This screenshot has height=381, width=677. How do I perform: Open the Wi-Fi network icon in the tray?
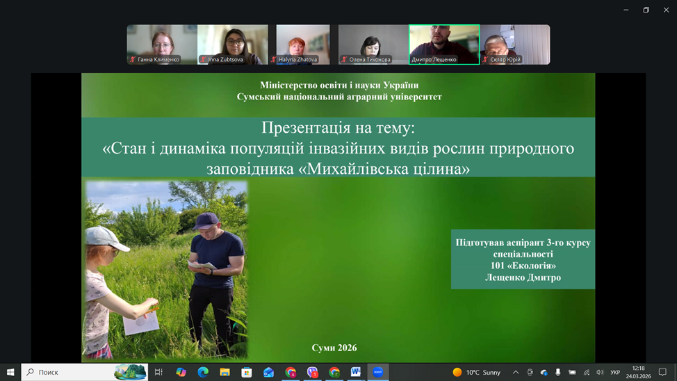pos(586,372)
